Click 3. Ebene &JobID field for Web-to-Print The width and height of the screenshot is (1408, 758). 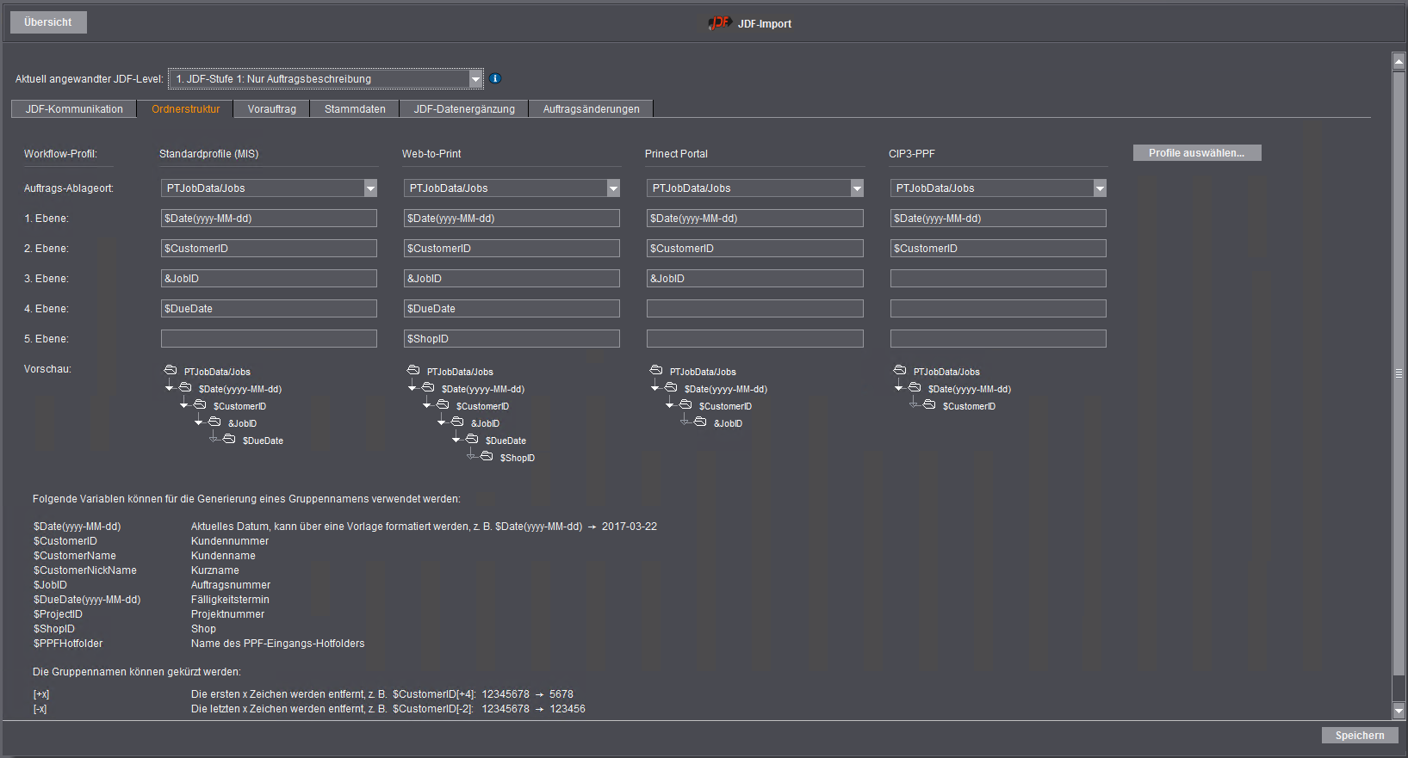pyautogui.click(x=512, y=279)
